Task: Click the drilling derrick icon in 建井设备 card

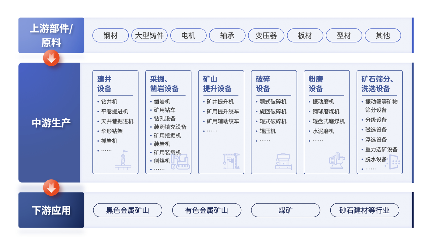Action: click(x=123, y=160)
